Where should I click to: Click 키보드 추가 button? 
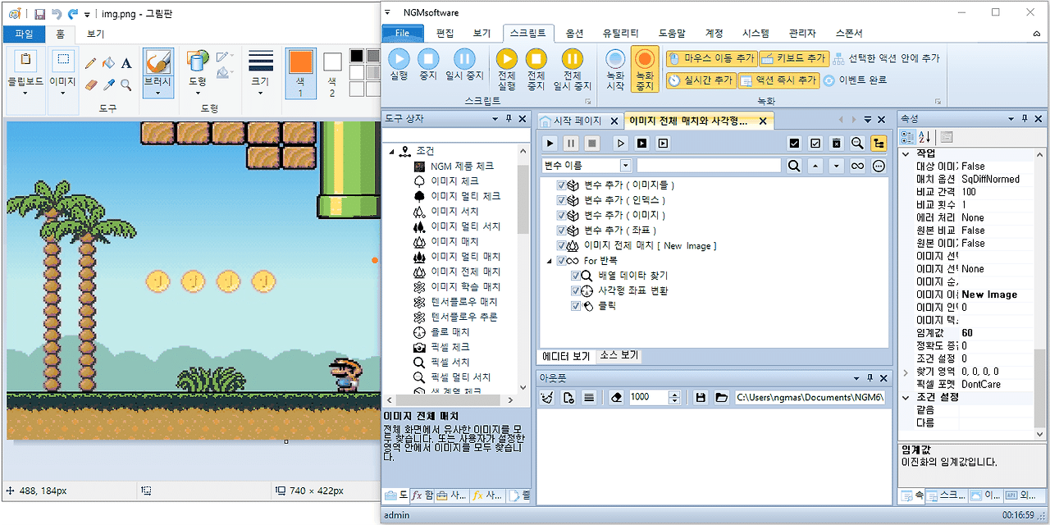click(793, 58)
